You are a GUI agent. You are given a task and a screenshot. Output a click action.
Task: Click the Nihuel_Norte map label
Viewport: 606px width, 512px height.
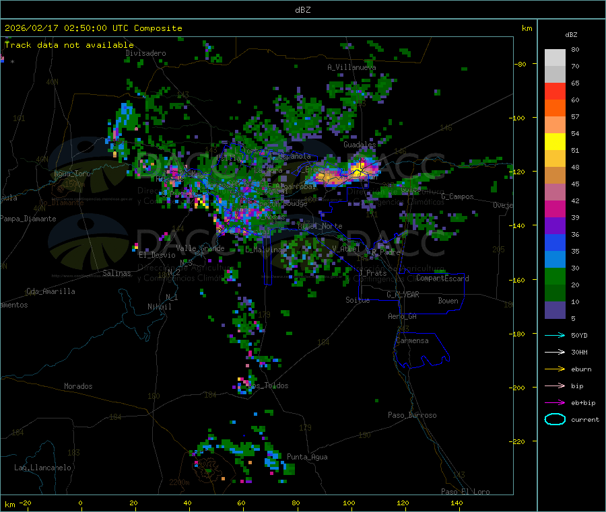click(x=320, y=226)
